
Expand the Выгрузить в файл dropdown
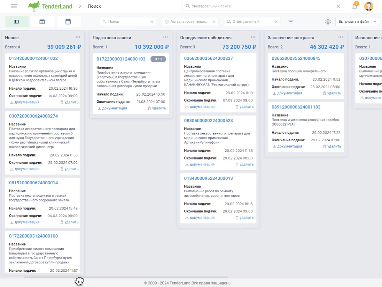(x=375, y=22)
